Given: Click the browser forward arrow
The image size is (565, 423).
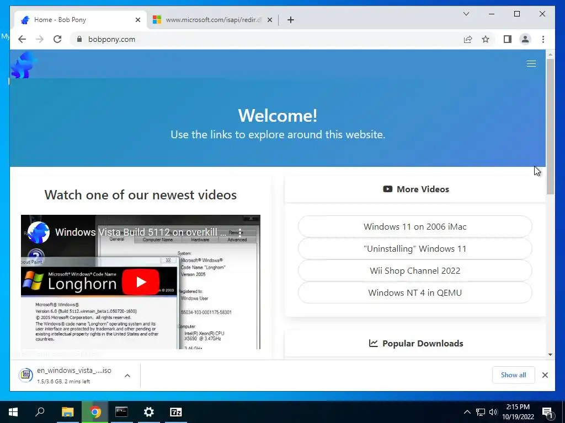Looking at the screenshot, I should (40, 39).
